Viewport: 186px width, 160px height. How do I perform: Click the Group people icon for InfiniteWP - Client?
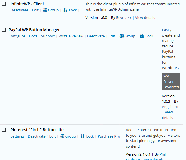45,10
